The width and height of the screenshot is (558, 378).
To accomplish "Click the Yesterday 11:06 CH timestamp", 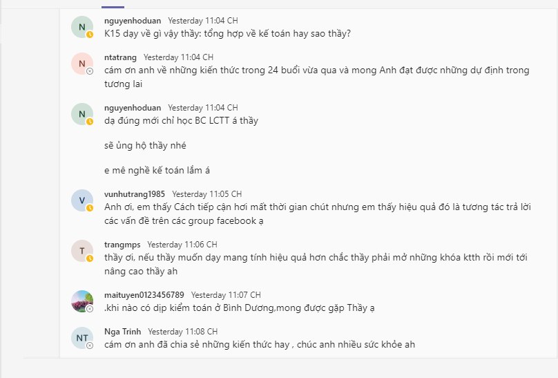I will coord(182,245).
